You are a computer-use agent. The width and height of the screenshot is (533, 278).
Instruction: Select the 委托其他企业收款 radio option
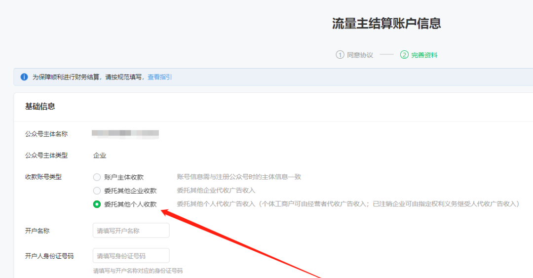pyautogui.click(x=97, y=191)
